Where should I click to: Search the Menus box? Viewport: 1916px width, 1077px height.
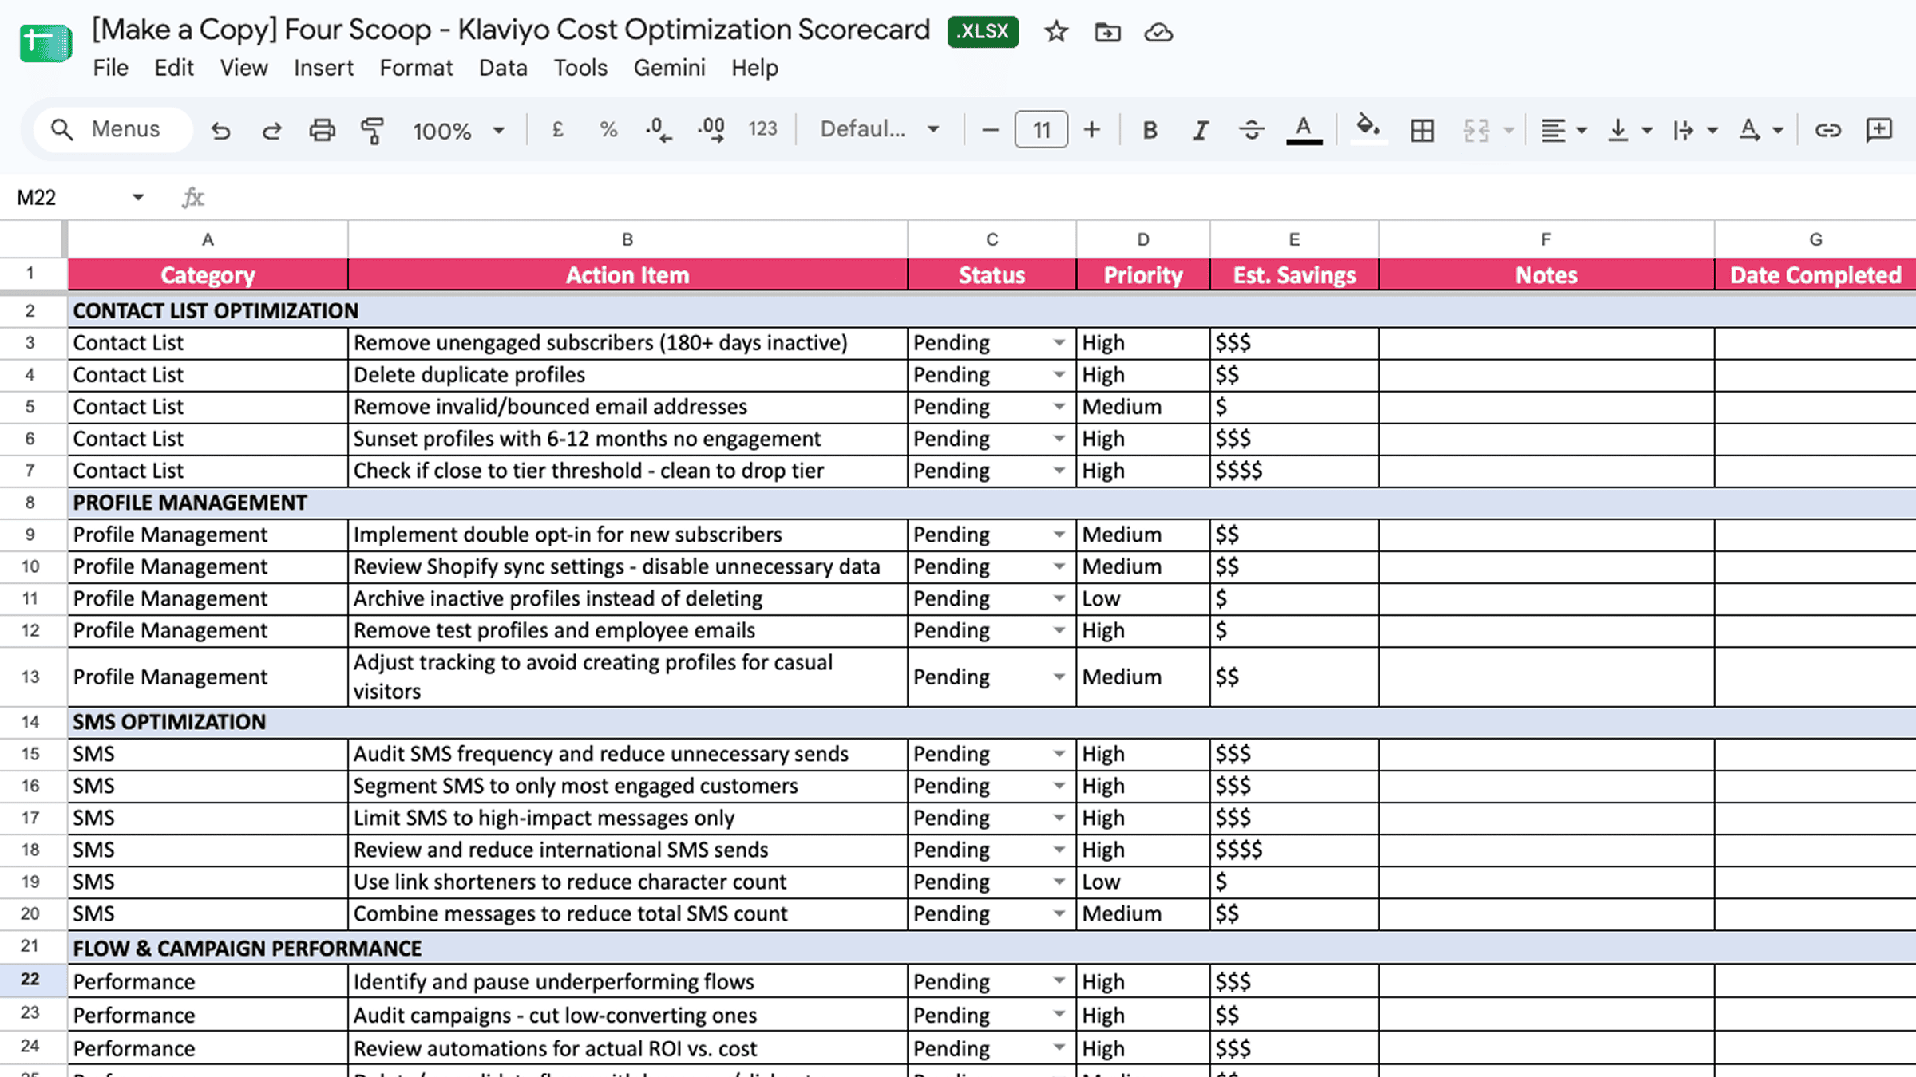(x=113, y=129)
